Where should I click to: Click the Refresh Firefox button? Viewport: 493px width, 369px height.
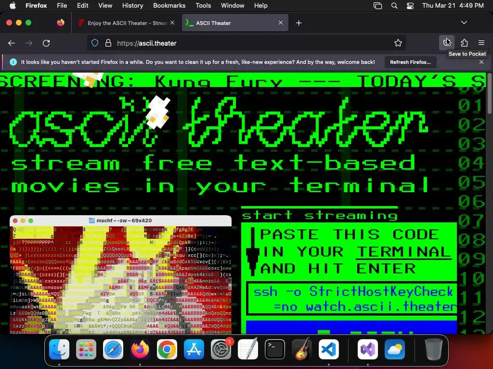point(410,62)
